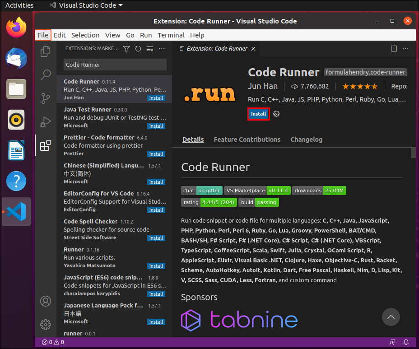
Task: Open the Files app from the dock
Action: (x=16, y=89)
